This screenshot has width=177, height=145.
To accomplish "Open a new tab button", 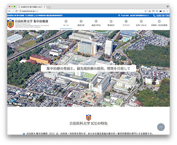I will 49,7.
